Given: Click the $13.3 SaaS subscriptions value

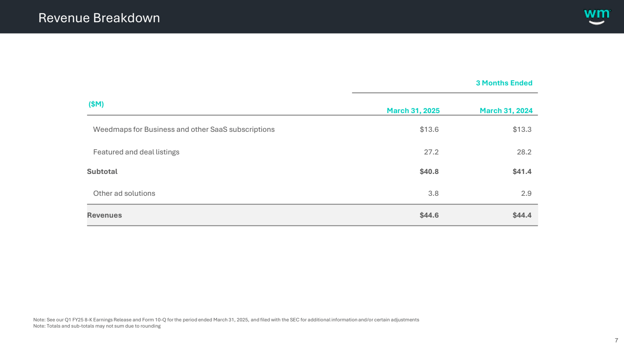Looking at the screenshot, I should click(x=522, y=129).
